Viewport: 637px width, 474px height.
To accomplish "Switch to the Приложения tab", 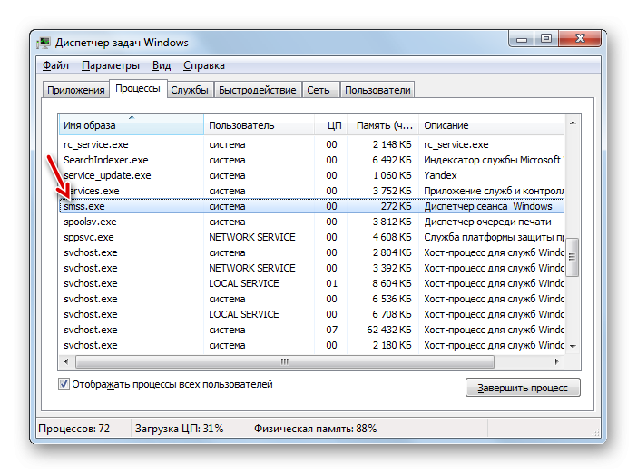I will pos(75,90).
